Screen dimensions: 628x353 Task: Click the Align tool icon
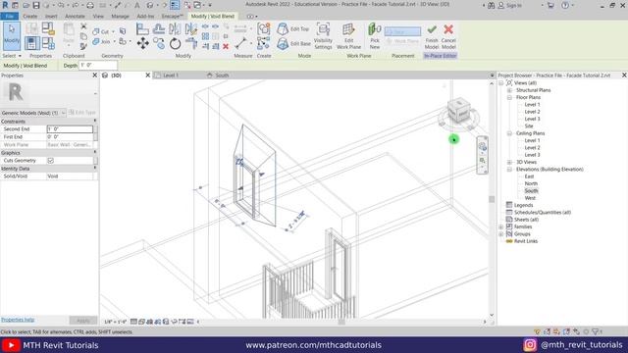point(142,28)
